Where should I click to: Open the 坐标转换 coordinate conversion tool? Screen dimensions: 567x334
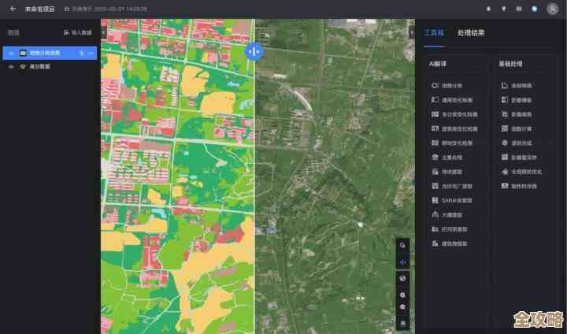521,85
